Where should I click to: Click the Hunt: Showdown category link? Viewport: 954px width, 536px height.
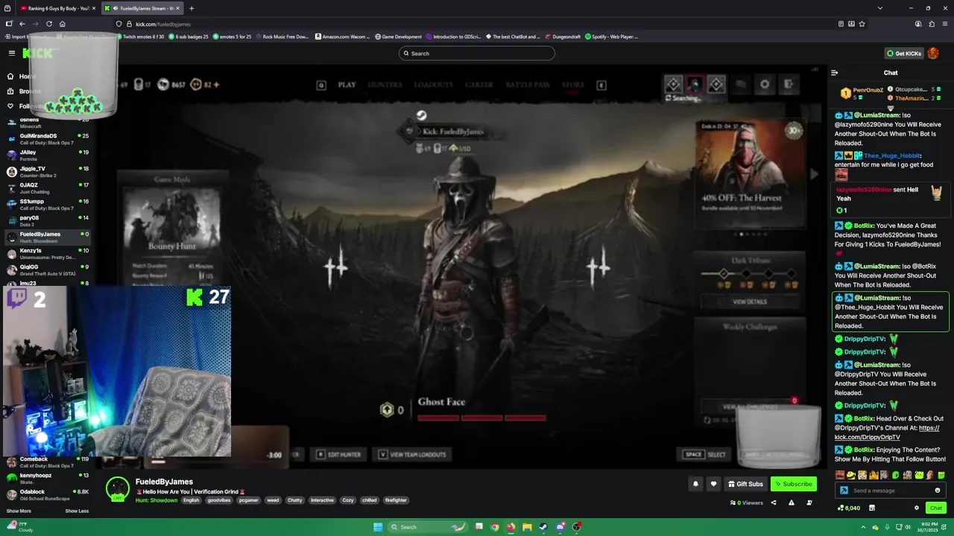[157, 500]
